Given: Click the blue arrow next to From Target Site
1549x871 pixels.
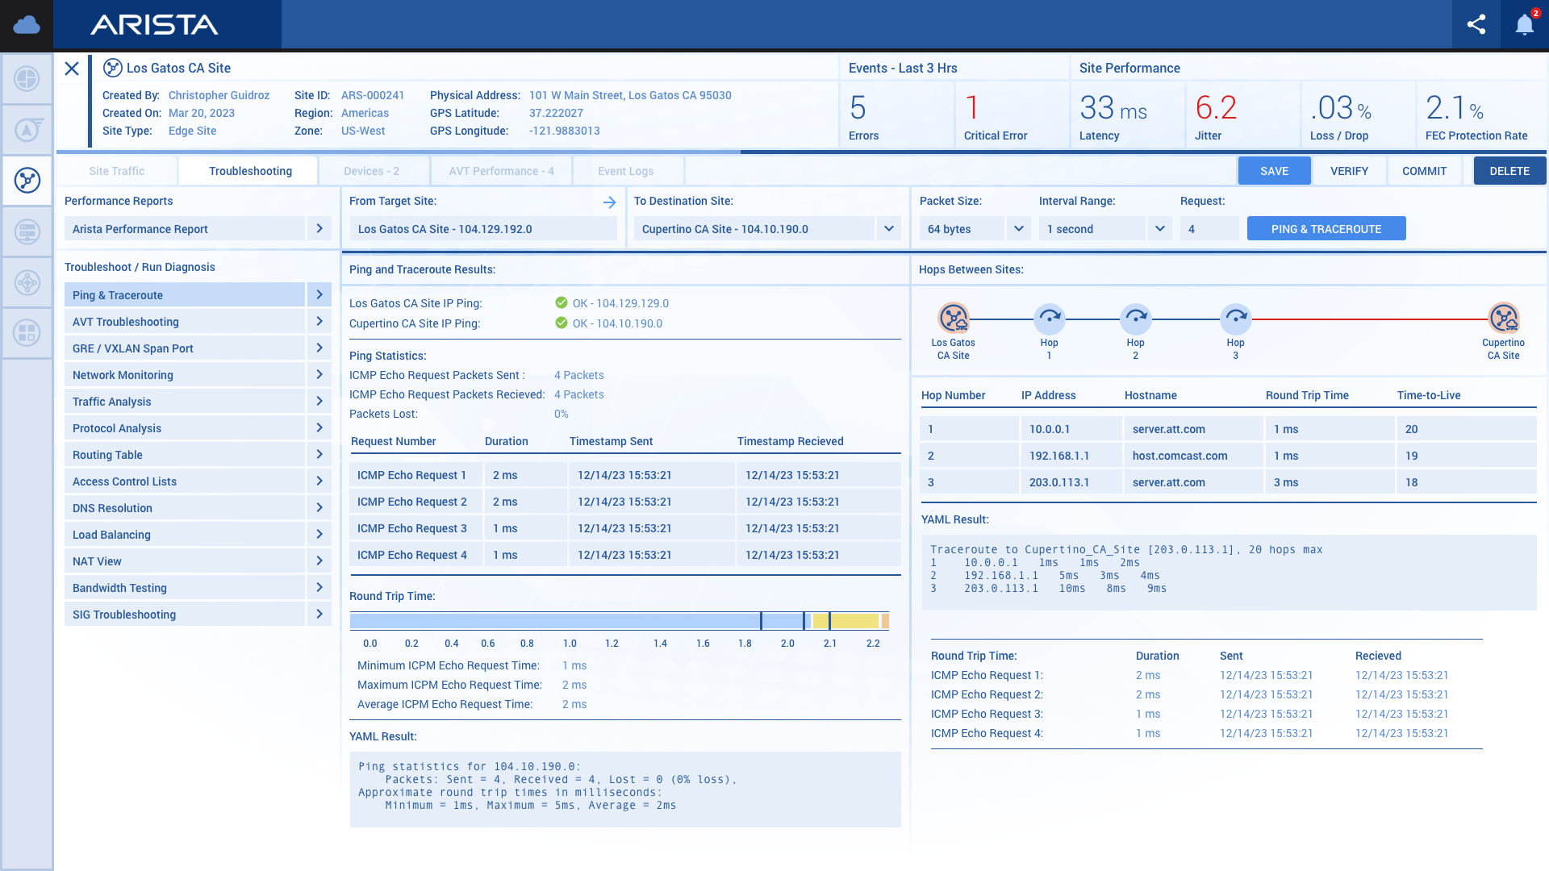Looking at the screenshot, I should pyautogui.click(x=609, y=202).
